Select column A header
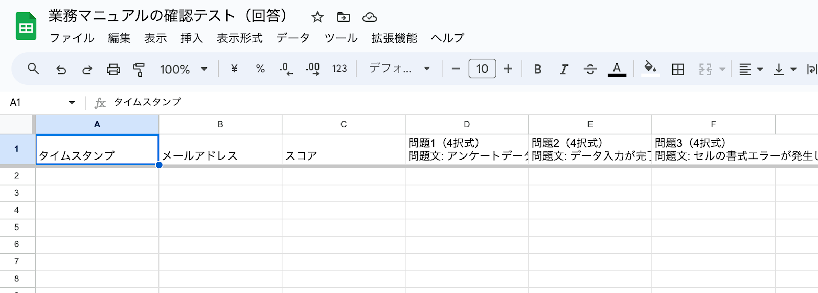 (97, 124)
